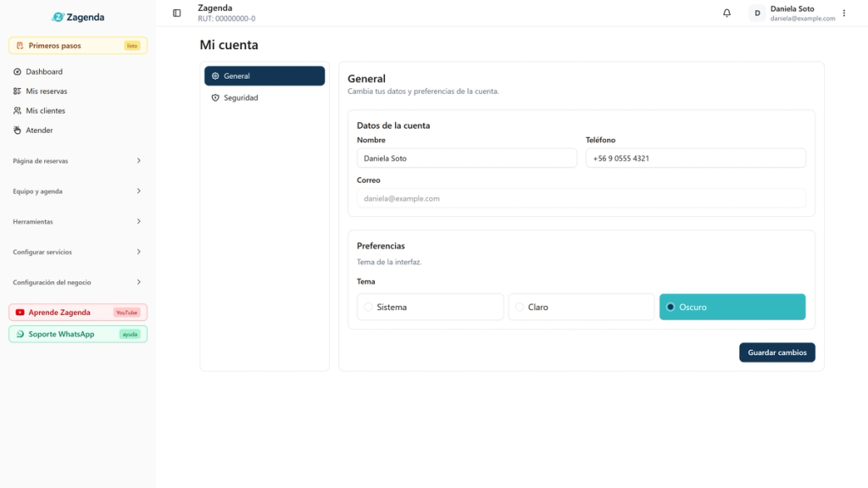
Task: Click the Seguridad shield icon
Action: pos(215,98)
